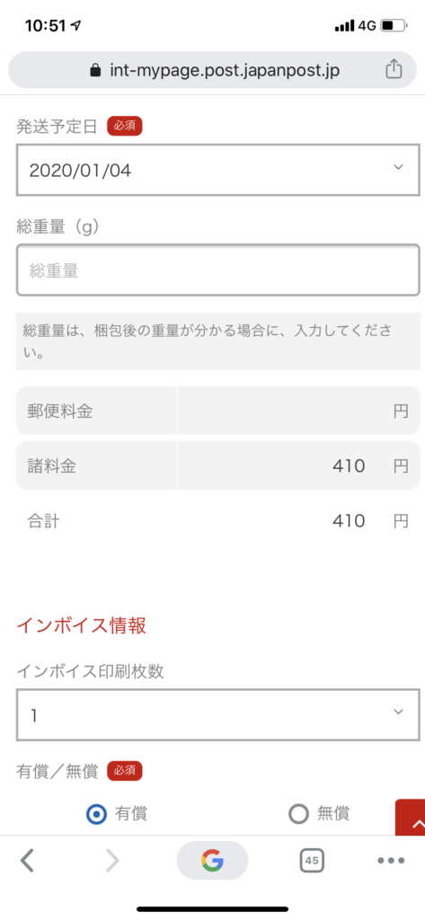Expand the インボイス印刷枚数 dropdown
The width and height of the screenshot is (425, 920).
(x=218, y=715)
